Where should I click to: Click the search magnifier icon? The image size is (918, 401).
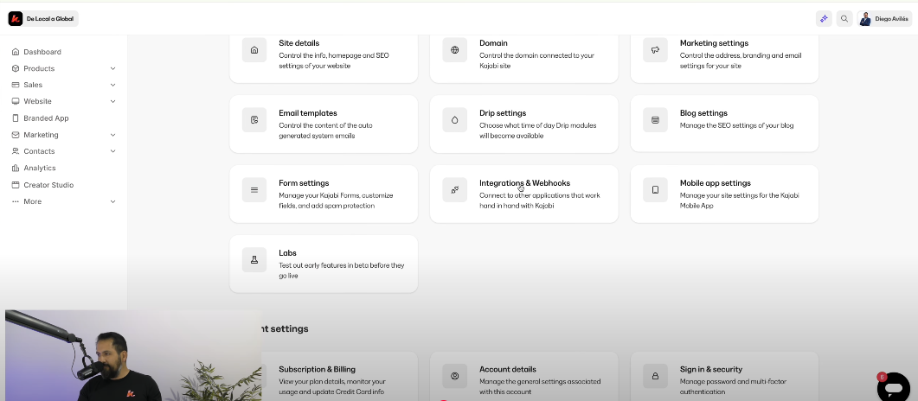(844, 18)
